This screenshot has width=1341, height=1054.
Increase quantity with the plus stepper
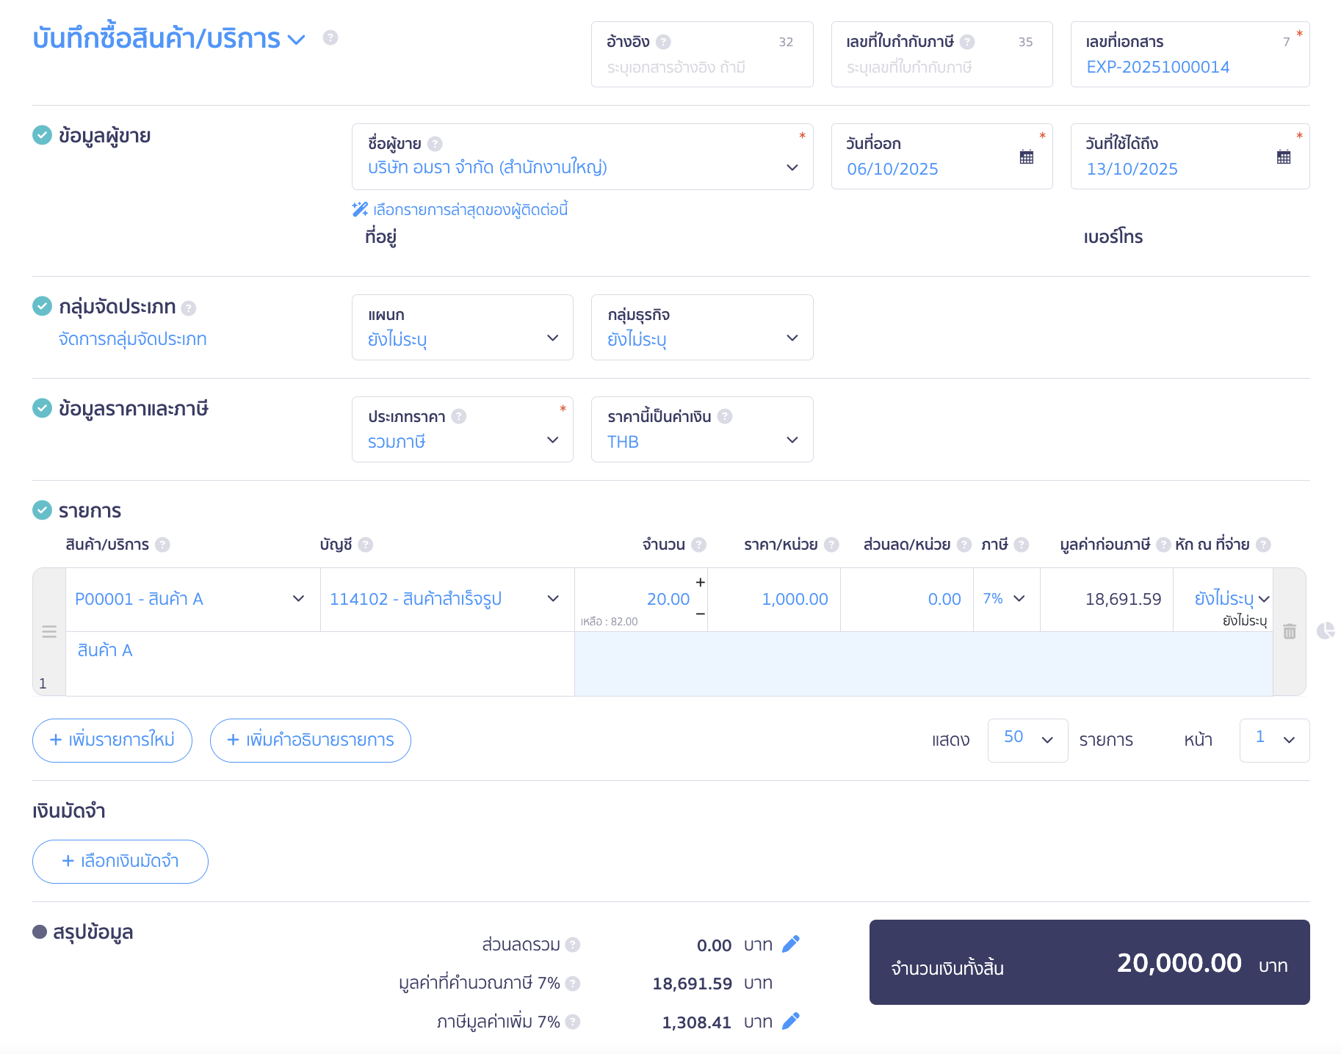pos(700,582)
